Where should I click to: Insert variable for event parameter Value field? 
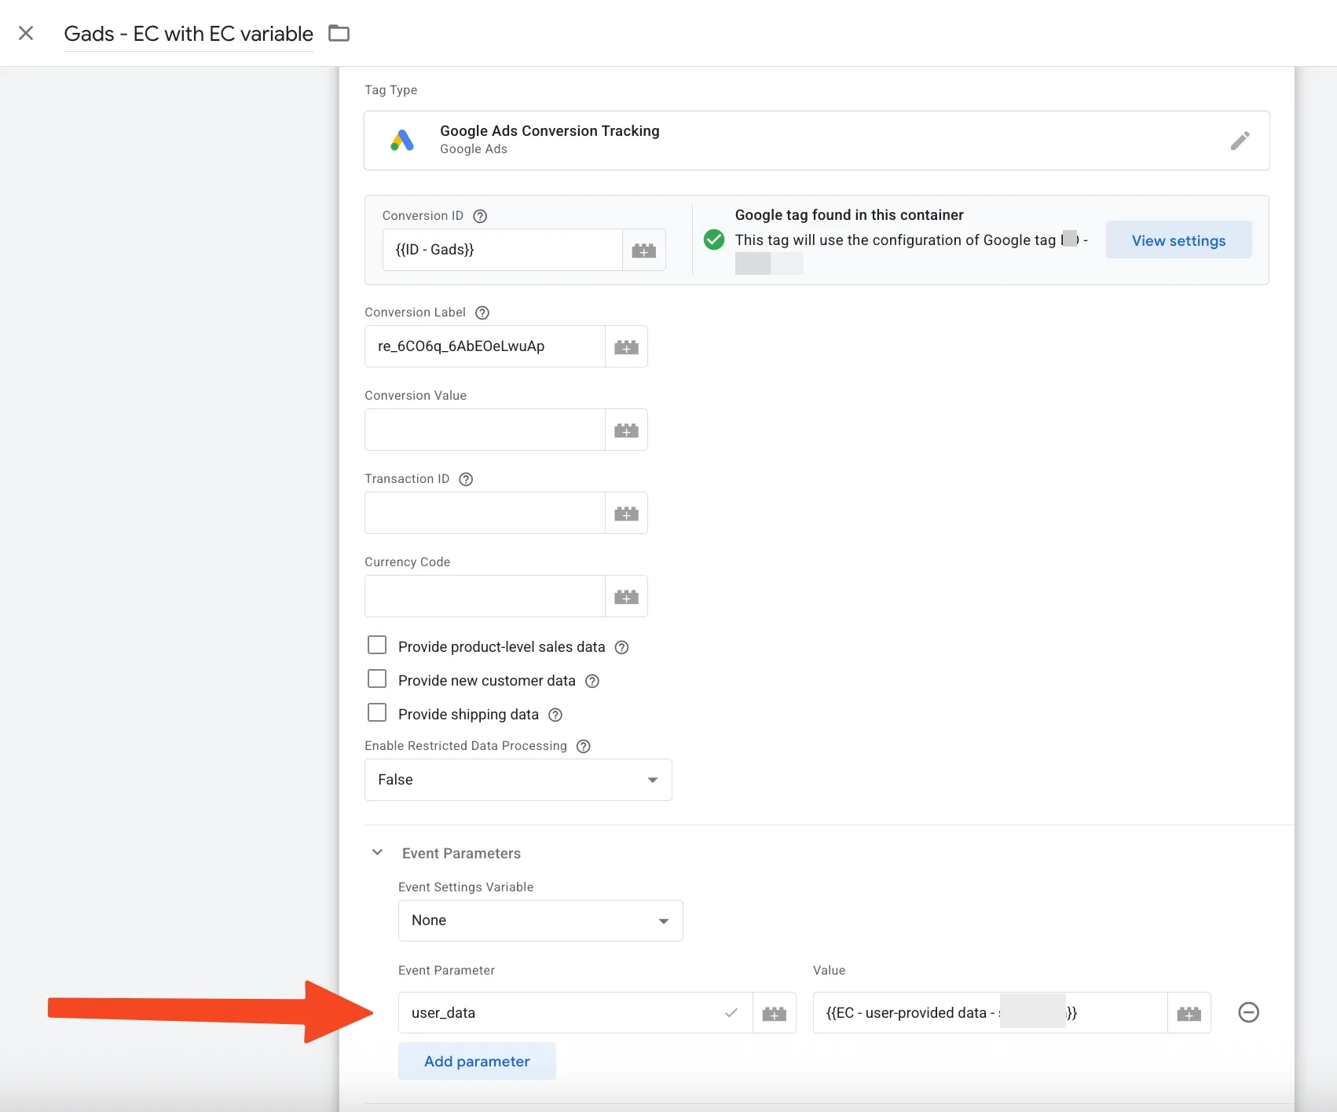[1189, 1013]
